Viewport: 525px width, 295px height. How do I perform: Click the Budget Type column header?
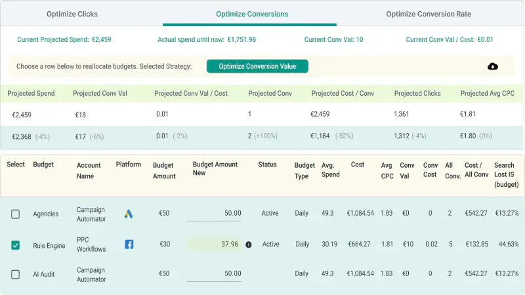pos(304,170)
